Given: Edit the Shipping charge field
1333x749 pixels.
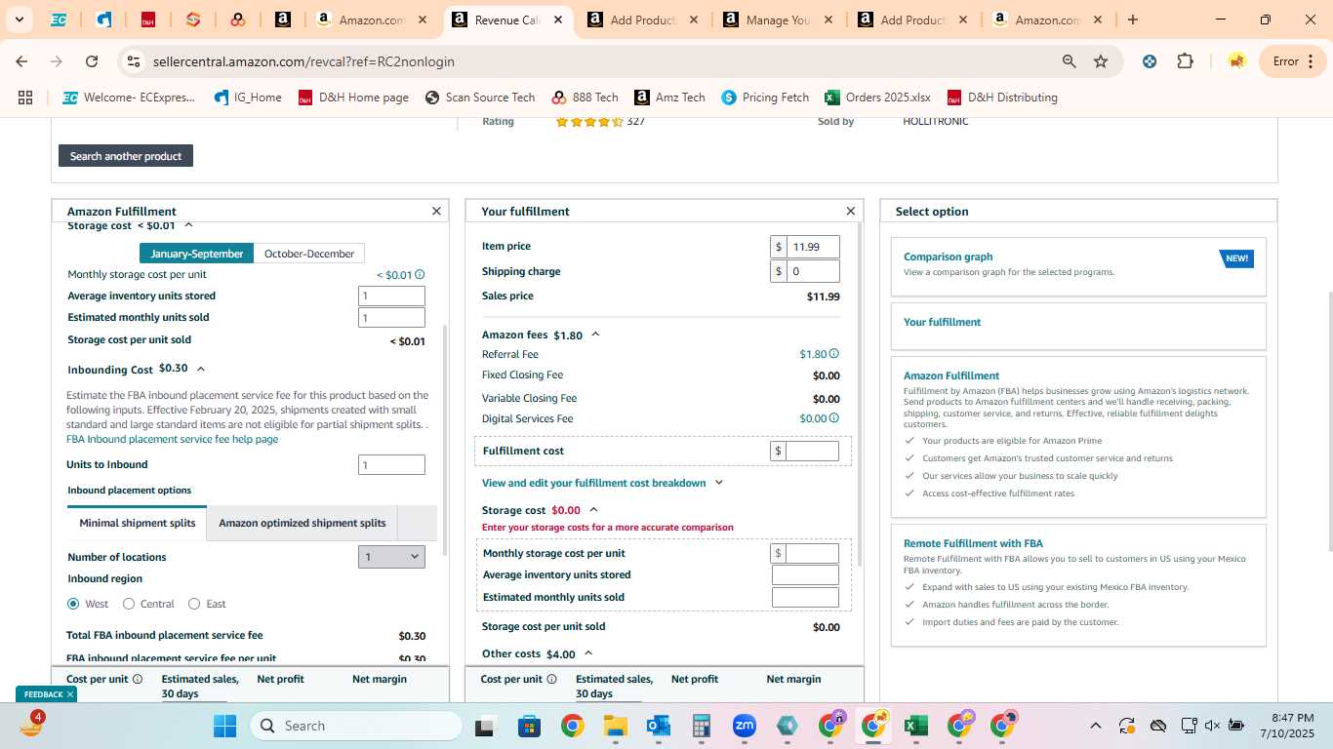Looking at the screenshot, I should pyautogui.click(x=814, y=271).
